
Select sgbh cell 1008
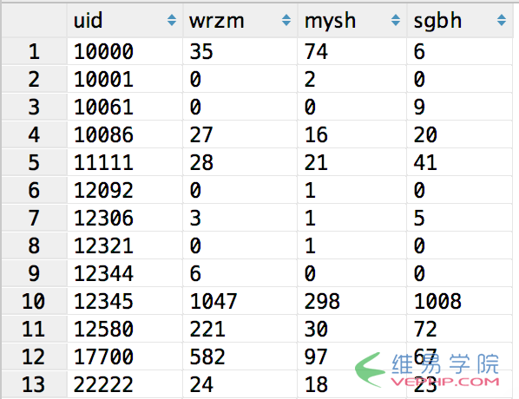coord(460,301)
